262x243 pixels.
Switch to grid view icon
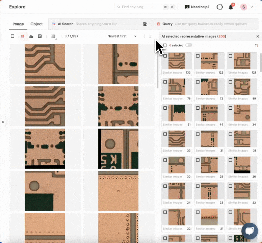tap(23, 36)
